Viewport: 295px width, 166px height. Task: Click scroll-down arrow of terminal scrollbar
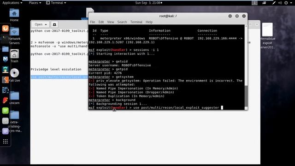click(x=246, y=108)
